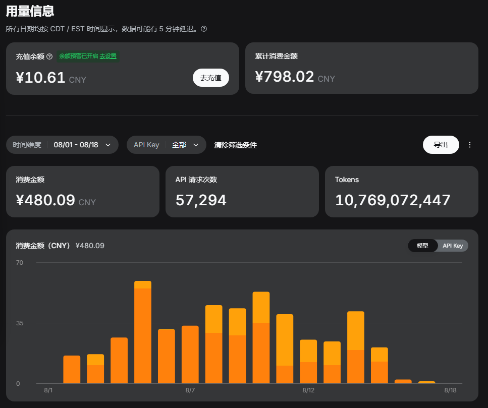Open the three-dot more options menu
Viewport: 488px width, 408px height.
point(470,145)
